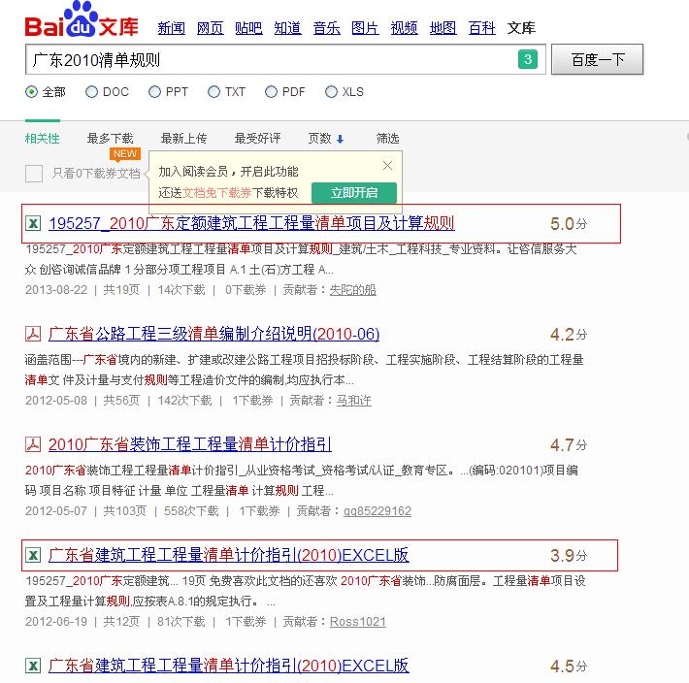Switch to the 最受好评 sort tab
The image size is (689, 683).
257,139
